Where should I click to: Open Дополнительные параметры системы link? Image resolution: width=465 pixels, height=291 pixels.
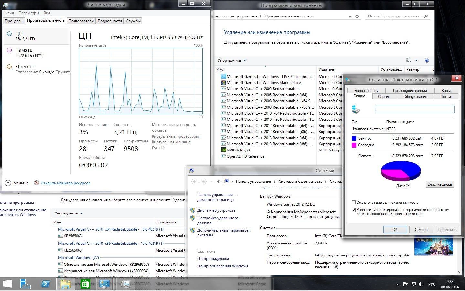coord(223,233)
